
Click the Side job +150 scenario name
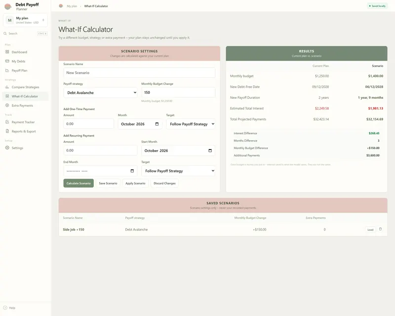74,230
